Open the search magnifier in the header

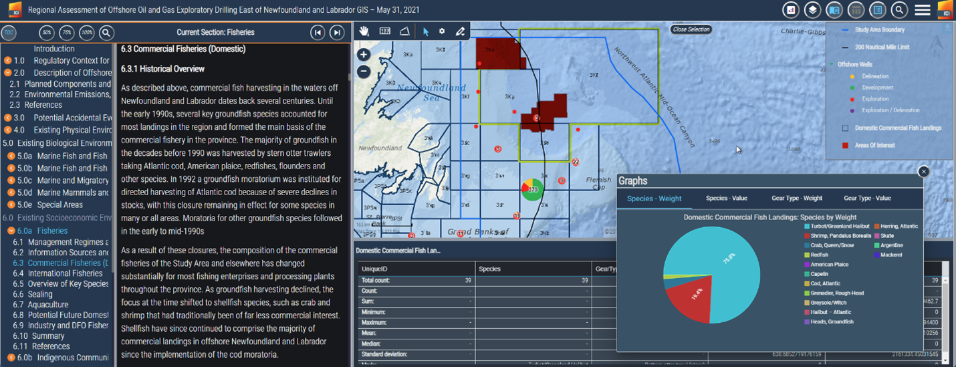coord(899,10)
